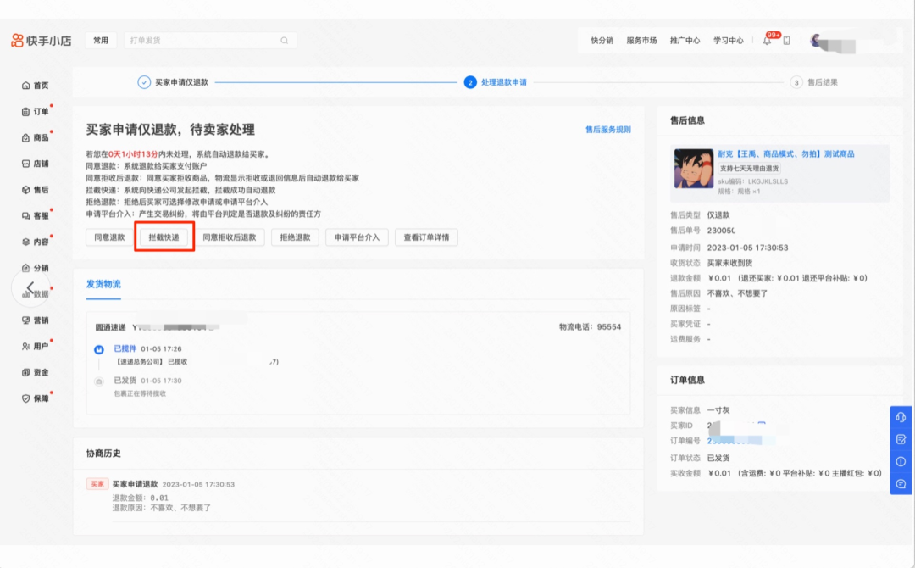
Task: Click the 拦截快递 button
Action: coord(164,237)
